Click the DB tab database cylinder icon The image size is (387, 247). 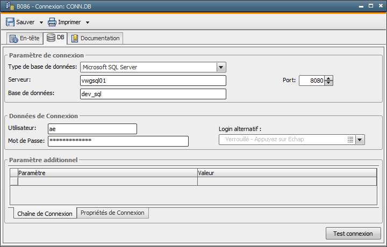[x=51, y=38]
